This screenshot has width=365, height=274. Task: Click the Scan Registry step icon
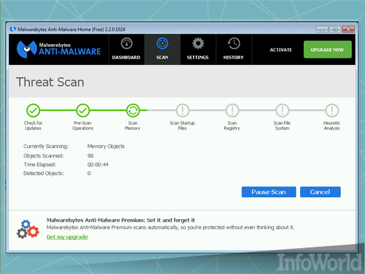pos(232,110)
